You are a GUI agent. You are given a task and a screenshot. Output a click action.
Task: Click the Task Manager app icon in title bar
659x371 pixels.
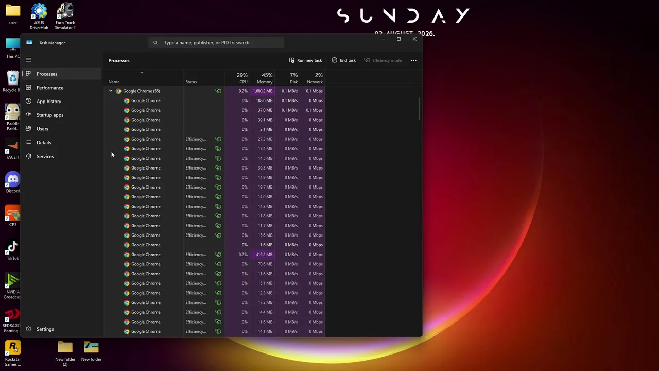point(29,43)
